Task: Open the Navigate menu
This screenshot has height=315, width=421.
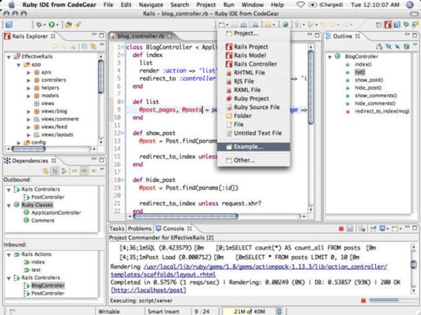Action: click(151, 5)
